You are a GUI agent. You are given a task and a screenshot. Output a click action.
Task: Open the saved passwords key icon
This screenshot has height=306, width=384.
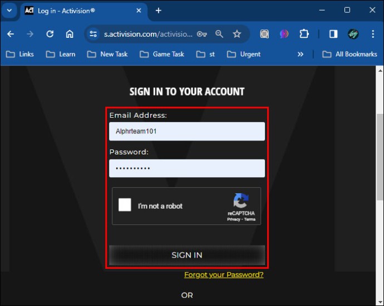pos(202,34)
